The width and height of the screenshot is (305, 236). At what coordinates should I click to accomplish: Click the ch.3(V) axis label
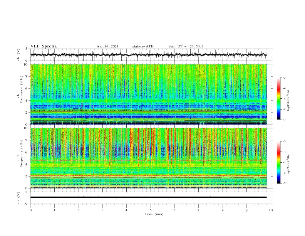click(x=18, y=198)
